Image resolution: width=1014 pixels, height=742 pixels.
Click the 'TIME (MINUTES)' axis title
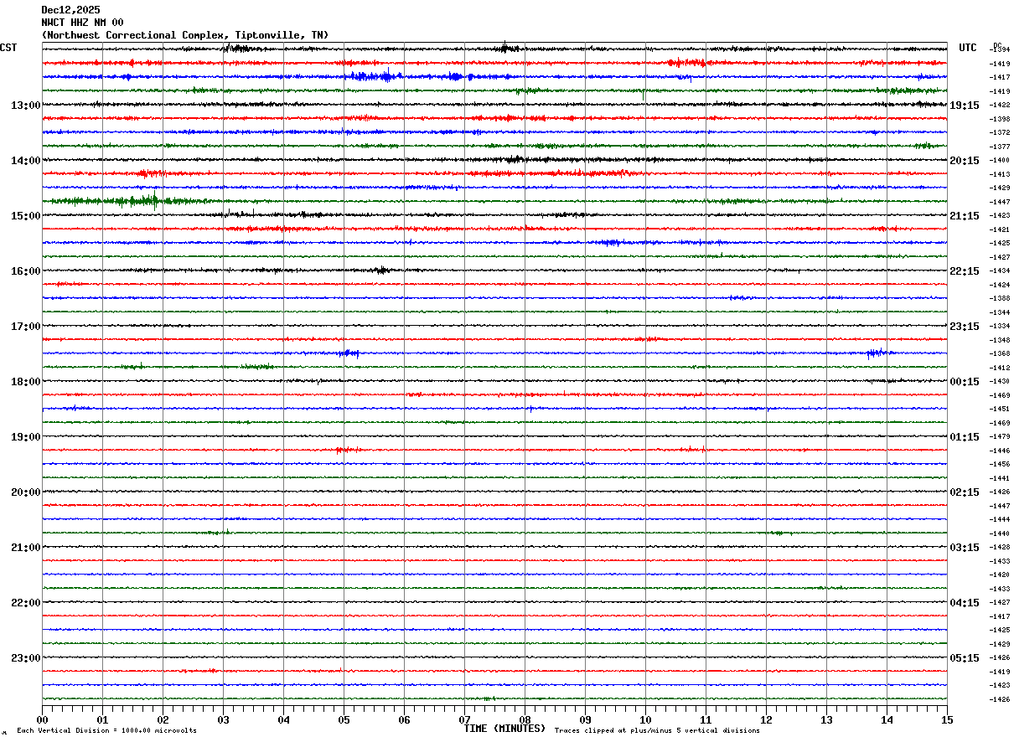click(x=504, y=729)
